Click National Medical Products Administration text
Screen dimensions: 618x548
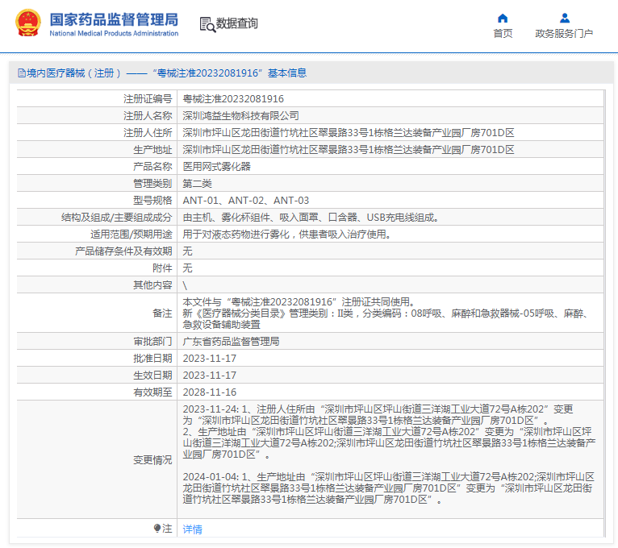tap(114, 34)
